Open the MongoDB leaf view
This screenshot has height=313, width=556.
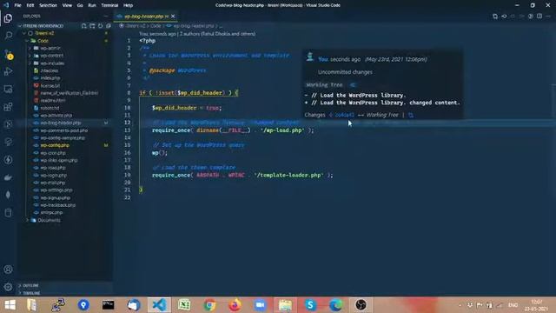click(8, 195)
